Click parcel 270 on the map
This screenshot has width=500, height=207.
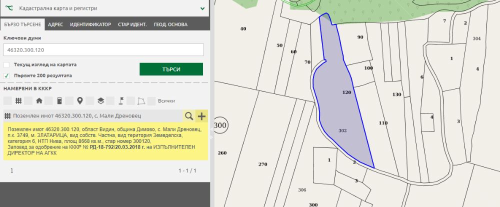(263, 164)
